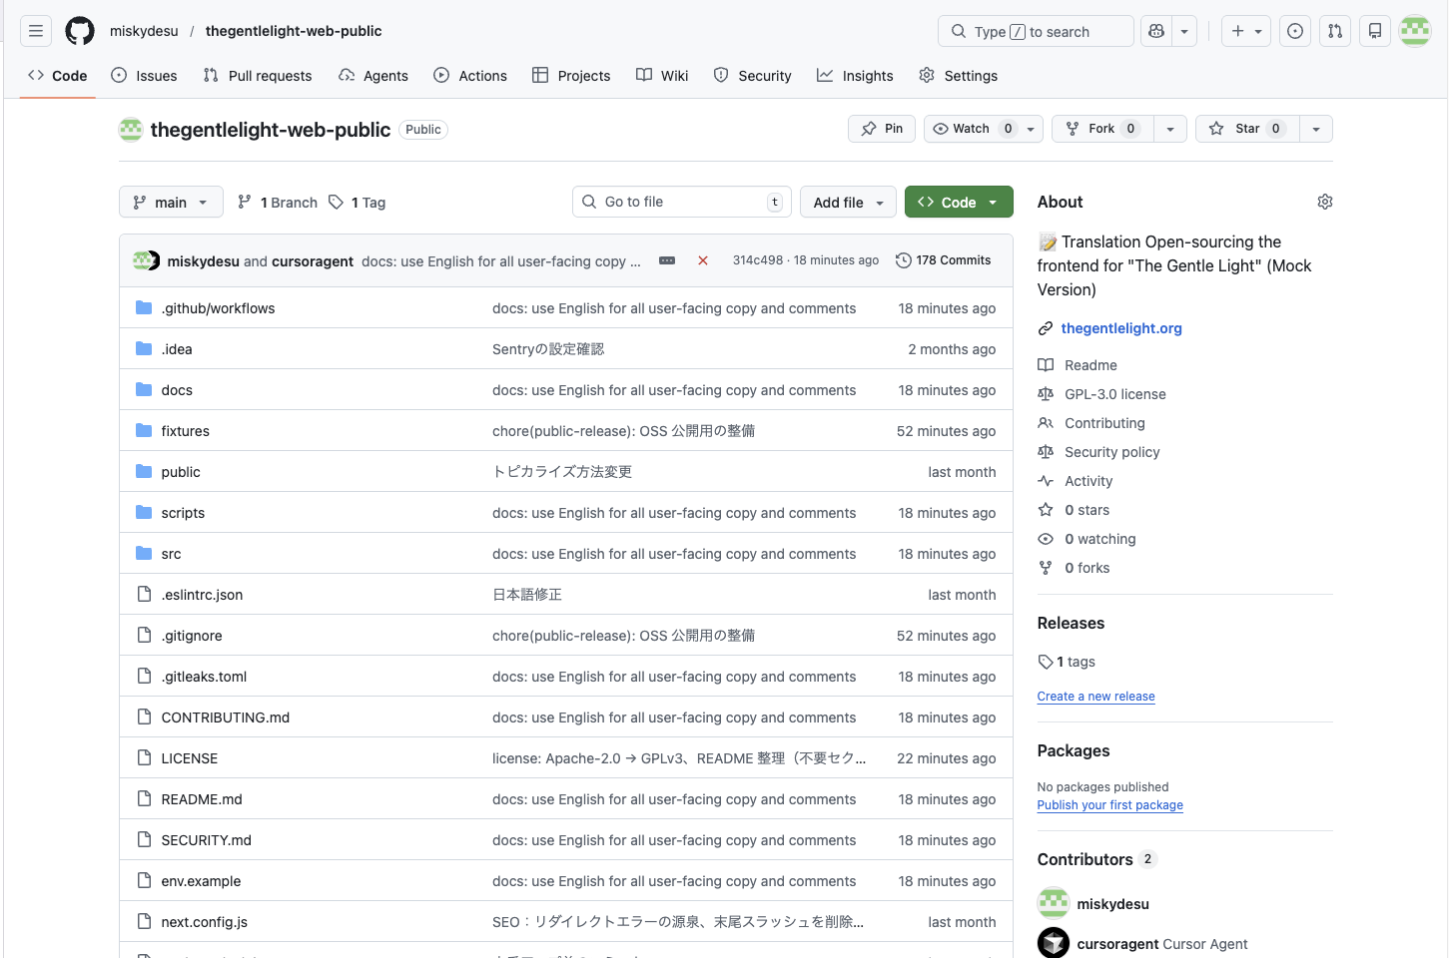This screenshot has height=958, width=1449.
Task: Open the hamburger navigation menu
Action: coord(36,31)
